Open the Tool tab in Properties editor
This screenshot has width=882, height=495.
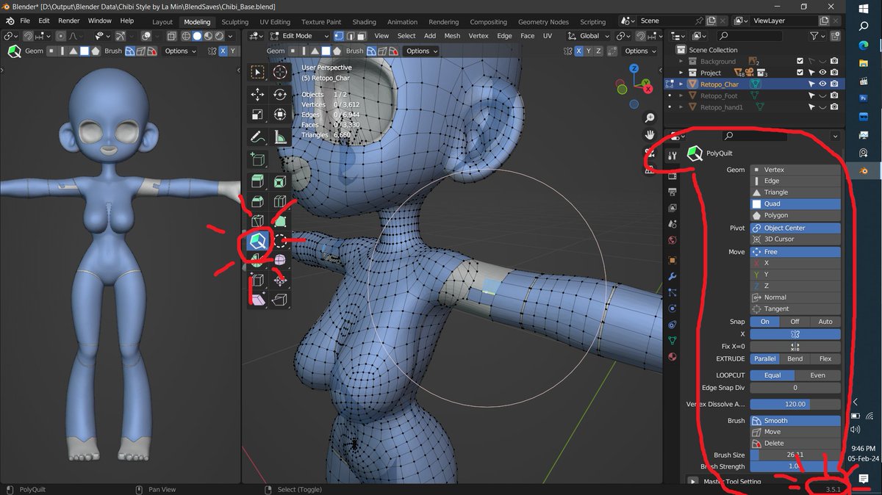672,156
